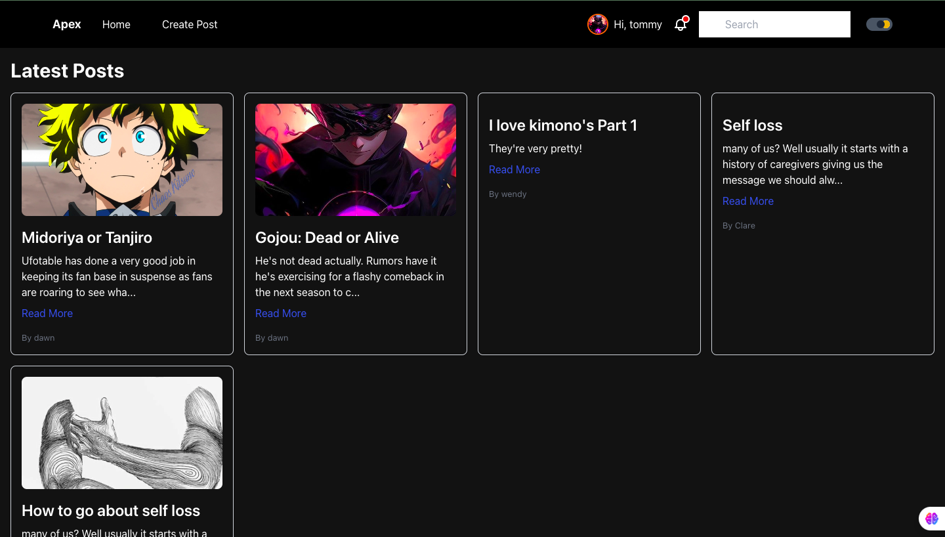Click 'How to go about self loss' title
Image resolution: width=945 pixels, height=537 pixels.
(111, 511)
